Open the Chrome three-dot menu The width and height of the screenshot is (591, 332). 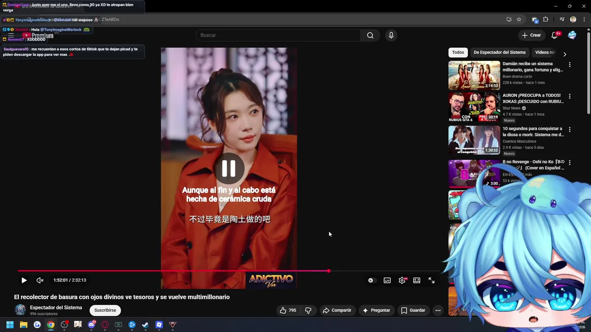584,19
